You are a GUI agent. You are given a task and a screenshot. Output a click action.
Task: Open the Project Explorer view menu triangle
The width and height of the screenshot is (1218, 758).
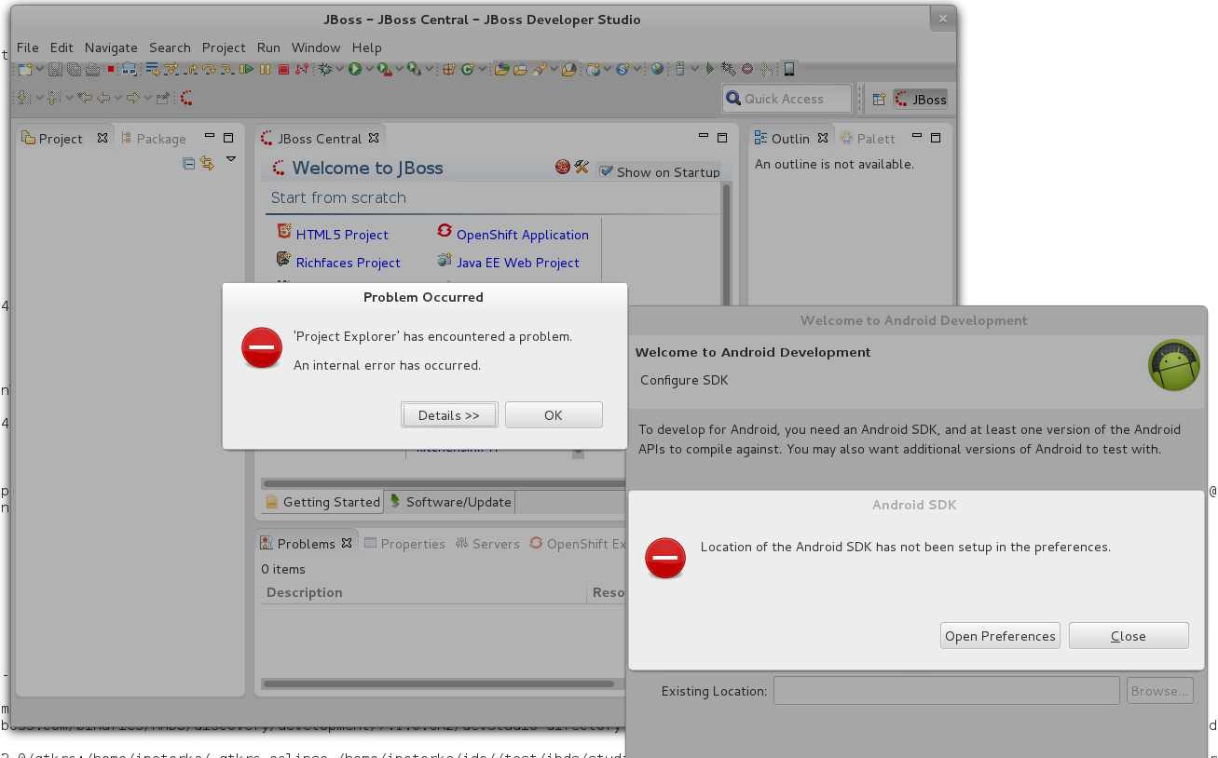point(231,159)
